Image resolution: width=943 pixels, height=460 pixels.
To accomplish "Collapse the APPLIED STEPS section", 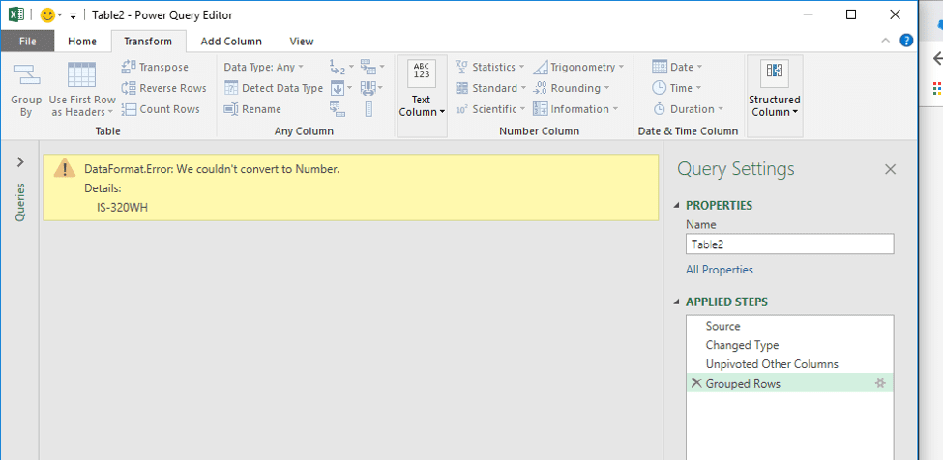I will tap(676, 302).
